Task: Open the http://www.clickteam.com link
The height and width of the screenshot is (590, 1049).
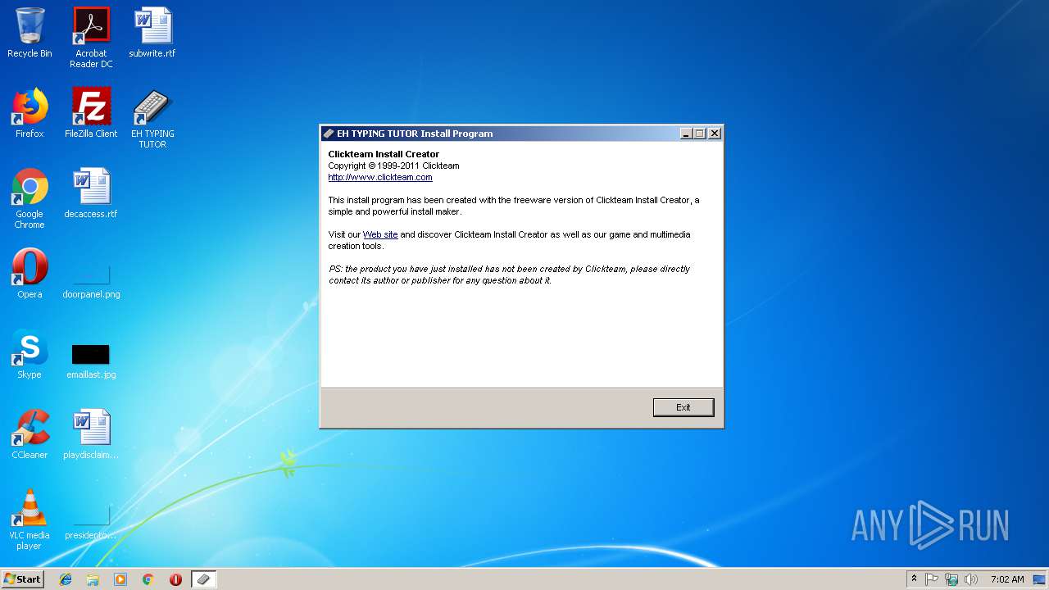Action: pyautogui.click(x=380, y=177)
